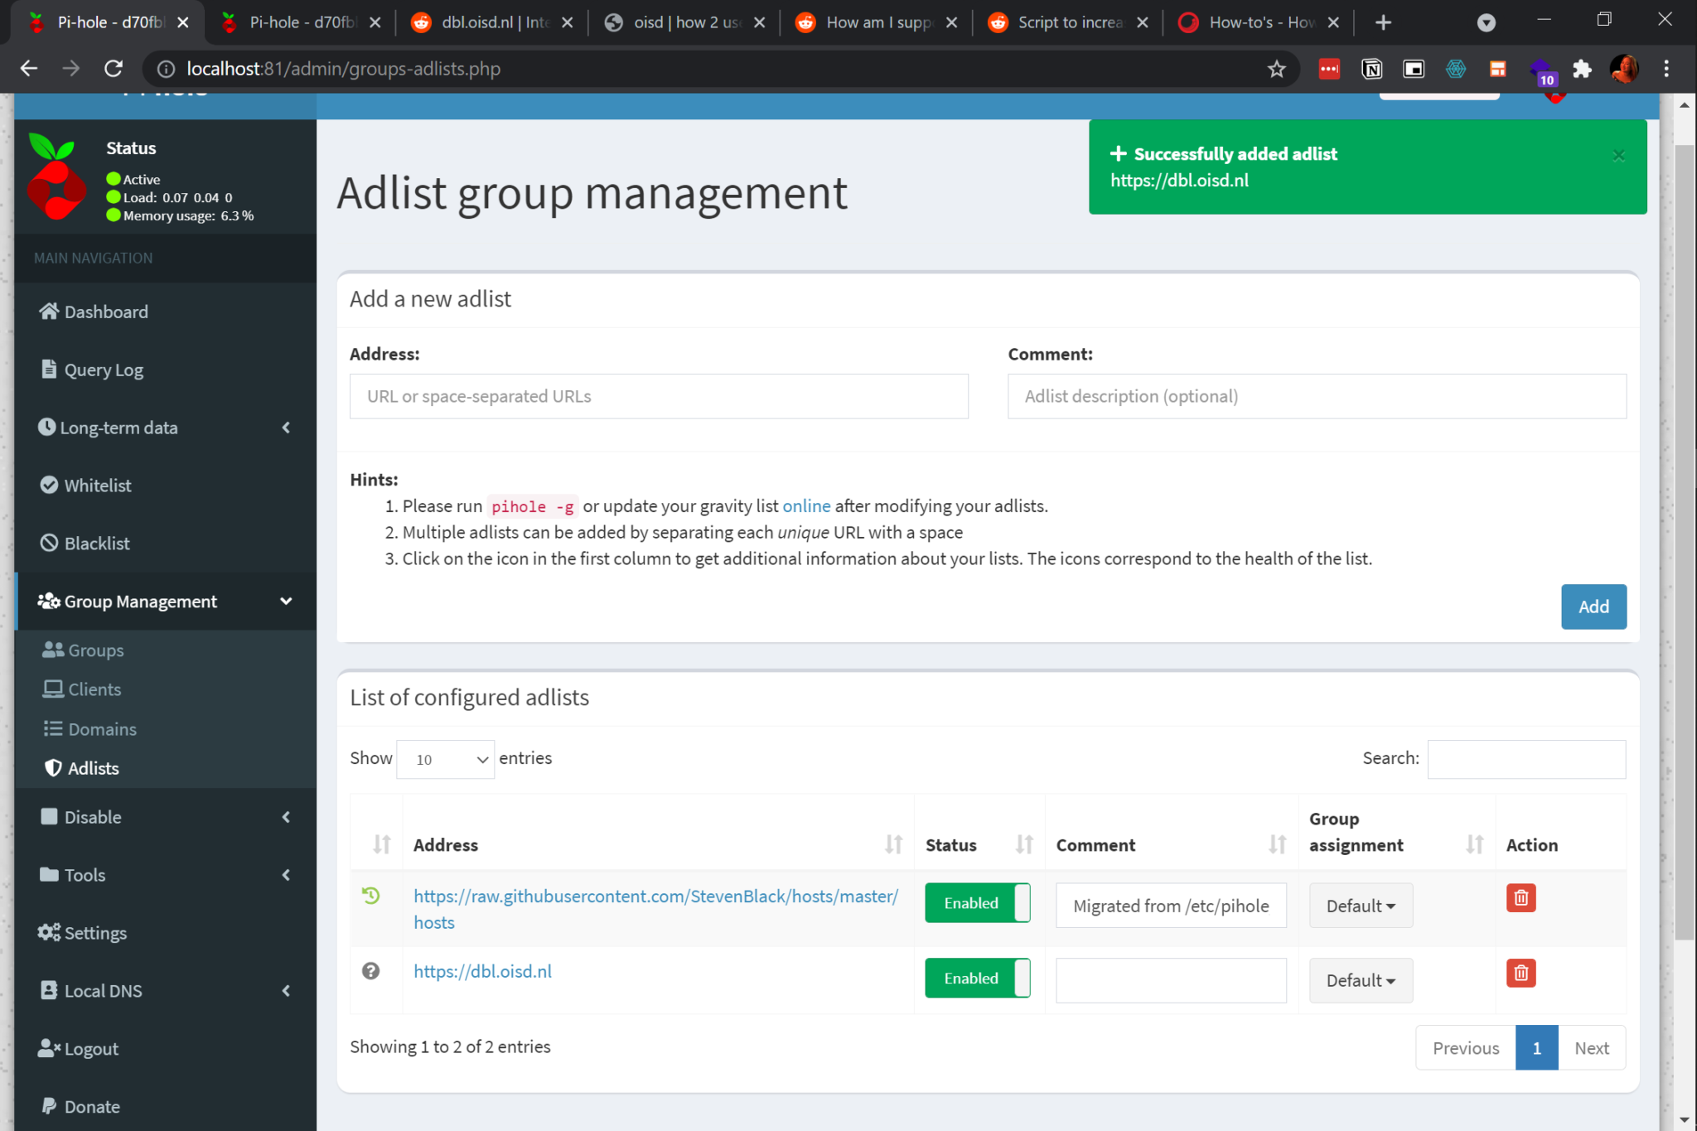
Task: Reload the page with the refresh icon
Action: click(114, 69)
